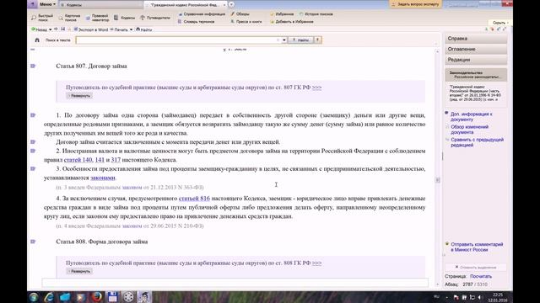Image resolution: width=540 pixels, height=303 pixels.
Task: Open Печать dropdown arrow
Action: [x=131, y=30]
